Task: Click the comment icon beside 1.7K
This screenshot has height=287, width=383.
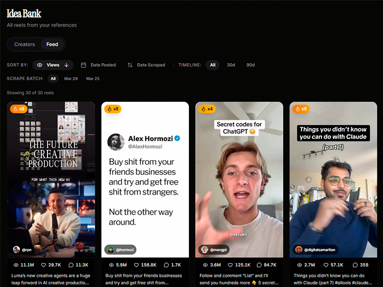Action: (x=166, y=265)
